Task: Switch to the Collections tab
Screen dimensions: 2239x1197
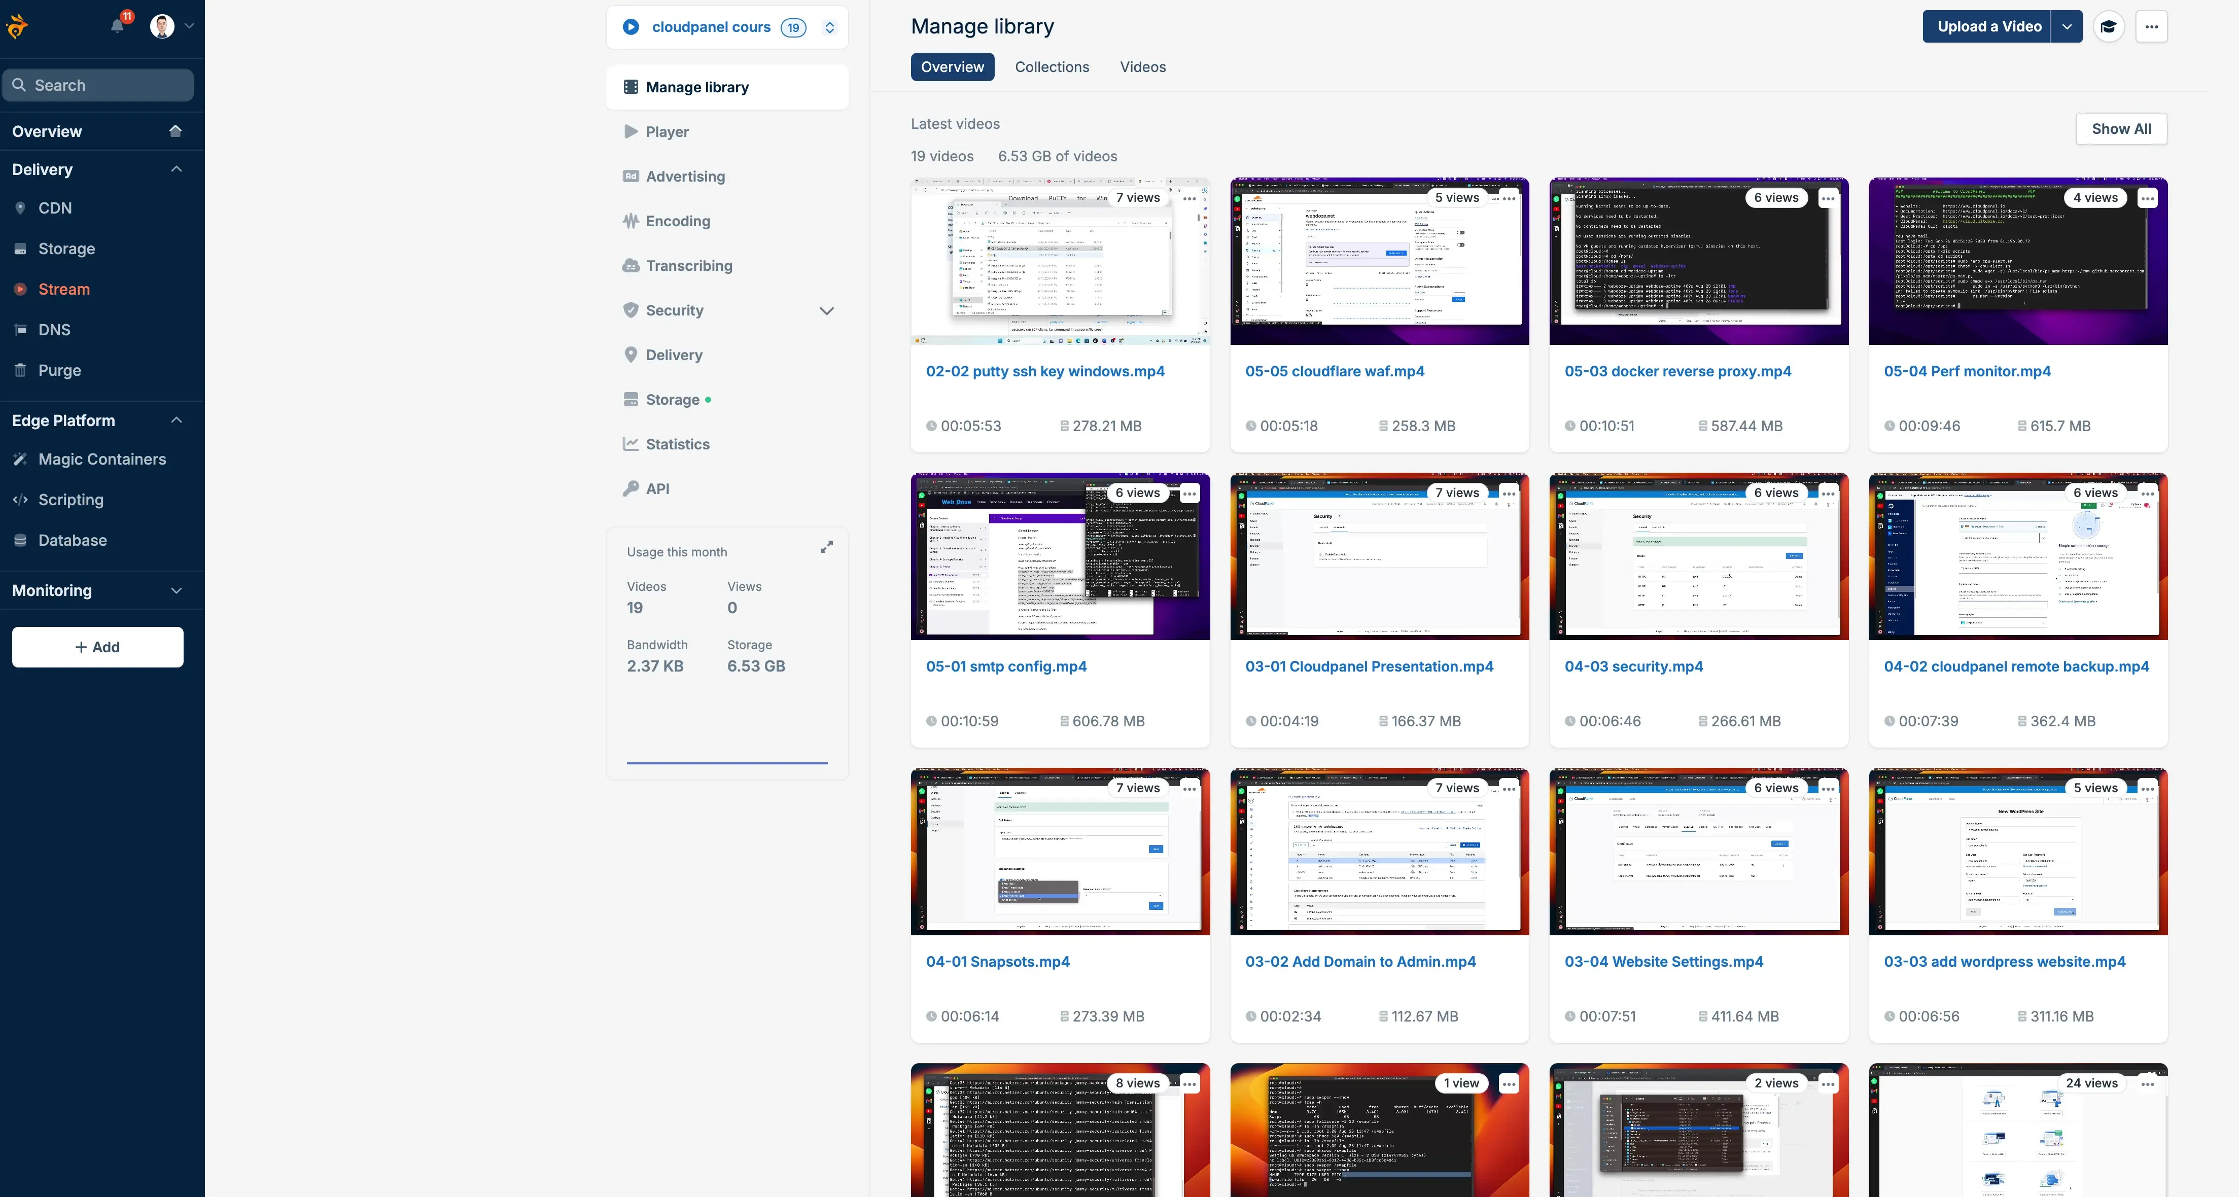Action: tap(1052, 67)
